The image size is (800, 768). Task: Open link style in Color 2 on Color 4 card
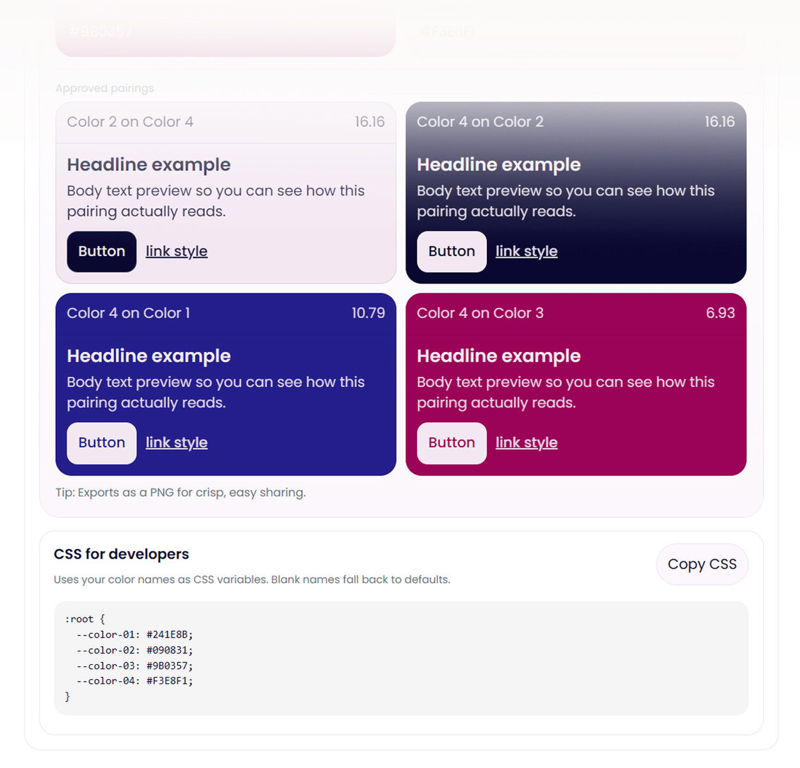pyautogui.click(x=176, y=252)
